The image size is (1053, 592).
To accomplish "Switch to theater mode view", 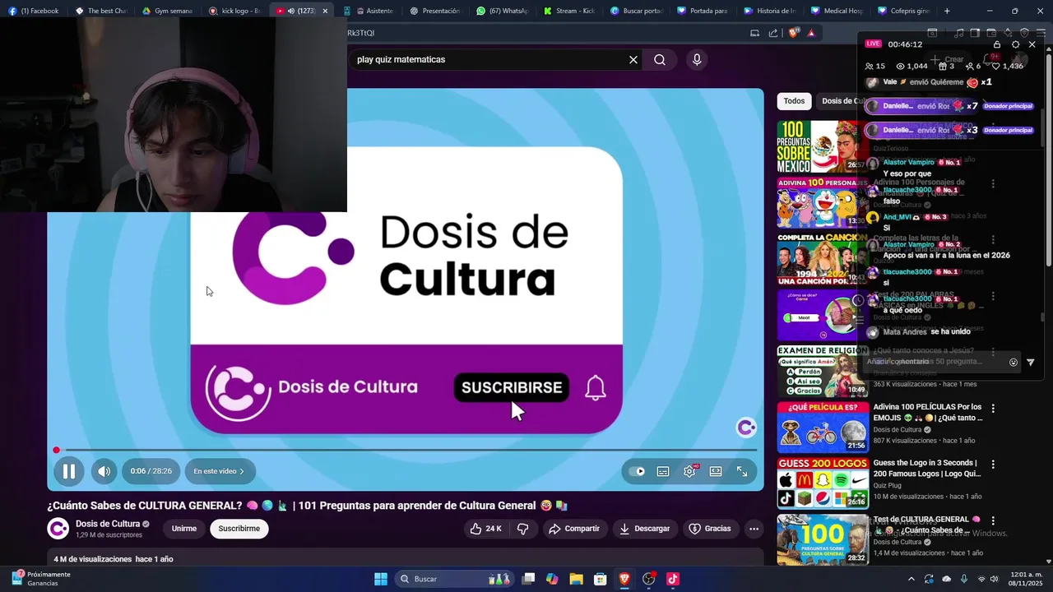I will click(716, 471).
